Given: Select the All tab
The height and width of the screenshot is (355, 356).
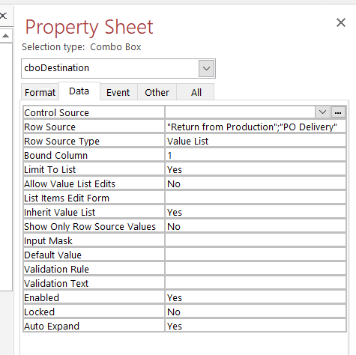Looking at the screenshot, I should pos(196,93).
